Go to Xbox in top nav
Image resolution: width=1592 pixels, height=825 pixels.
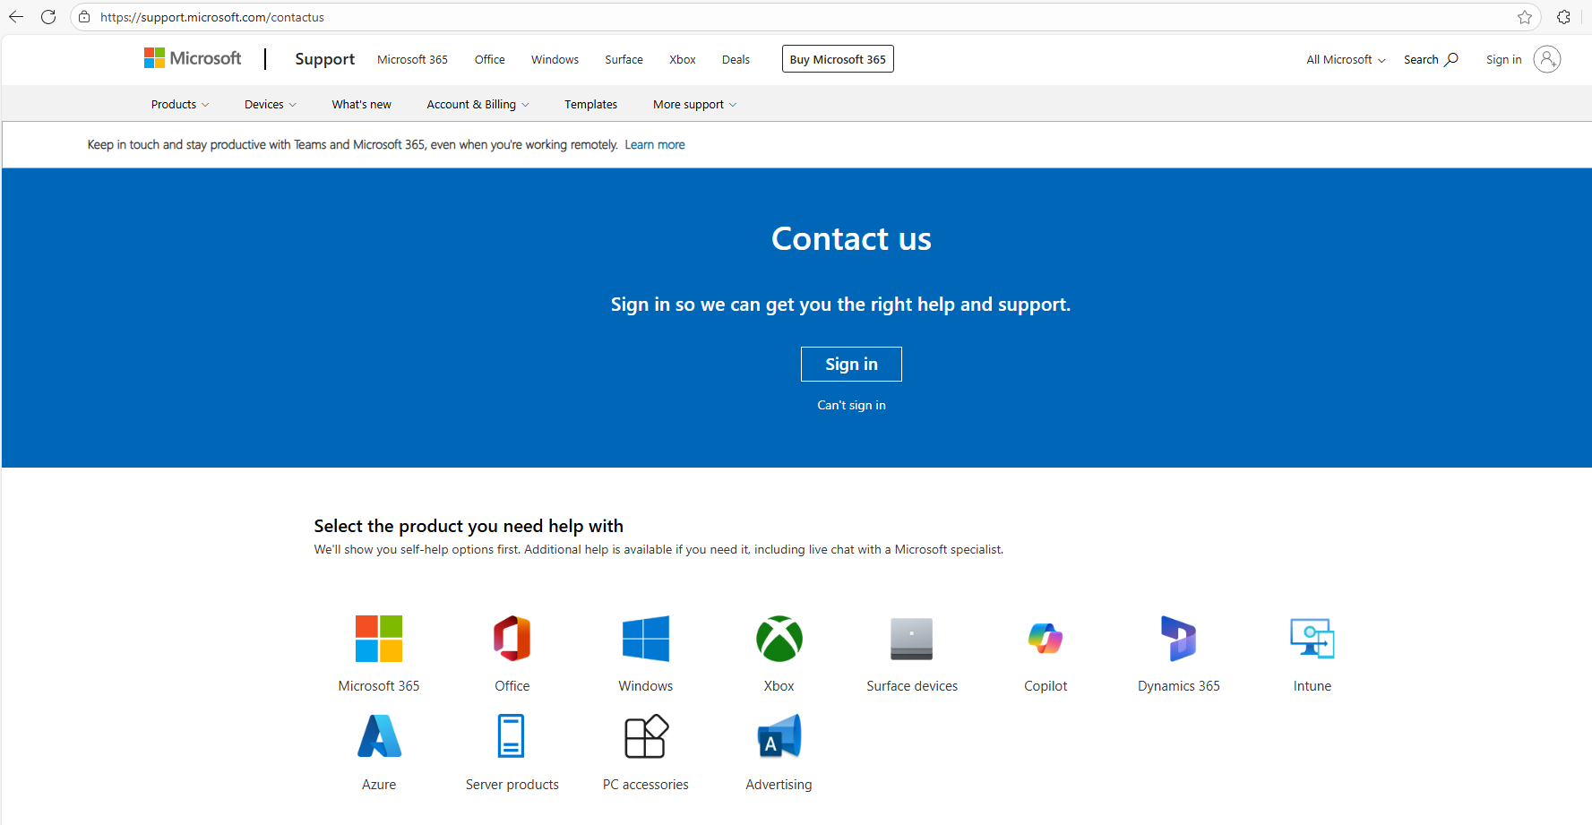point(683,60)
